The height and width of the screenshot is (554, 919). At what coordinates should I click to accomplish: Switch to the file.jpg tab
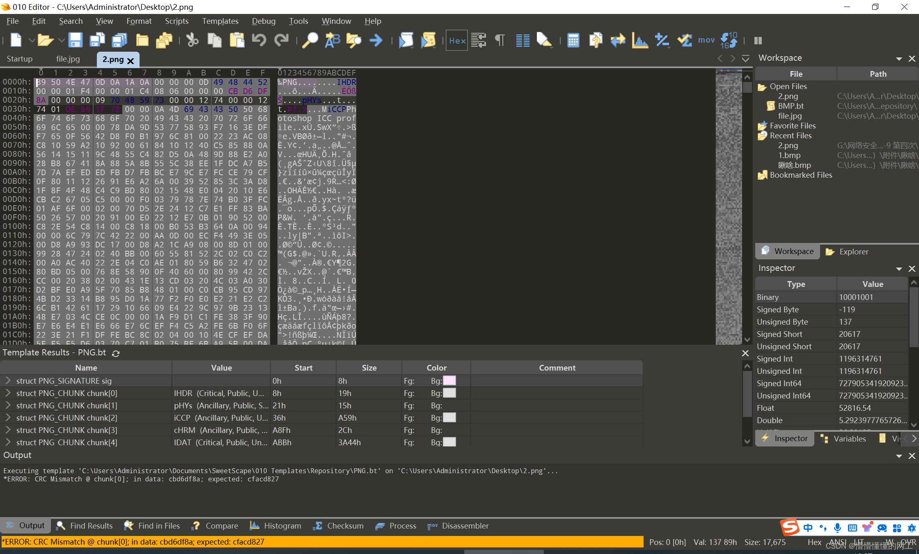point(68,59)
